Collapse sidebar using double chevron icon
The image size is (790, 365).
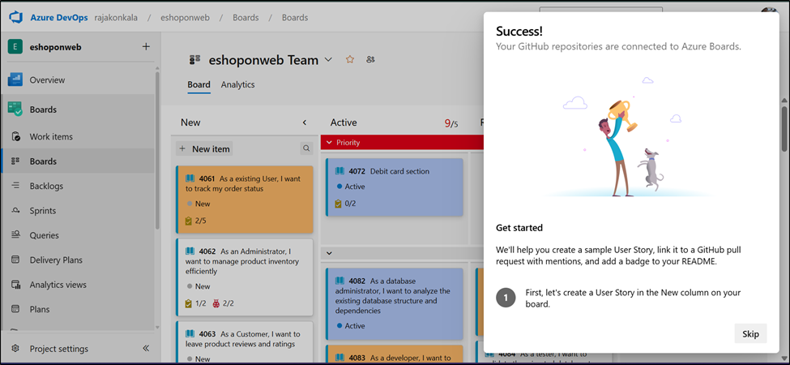146,349
